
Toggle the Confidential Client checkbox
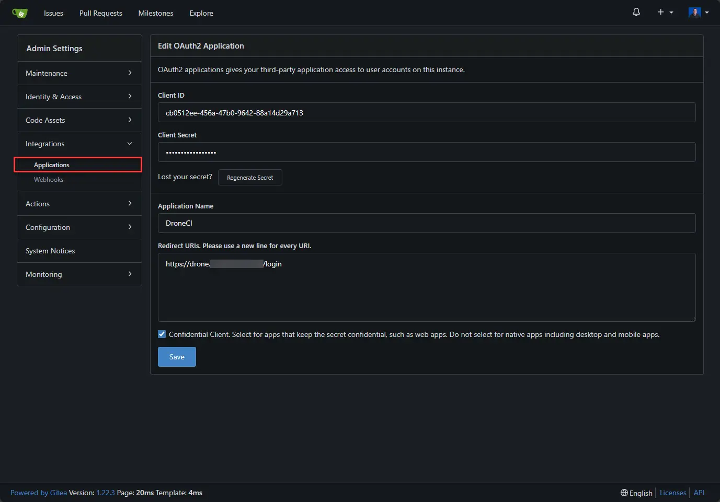[162, 334]
